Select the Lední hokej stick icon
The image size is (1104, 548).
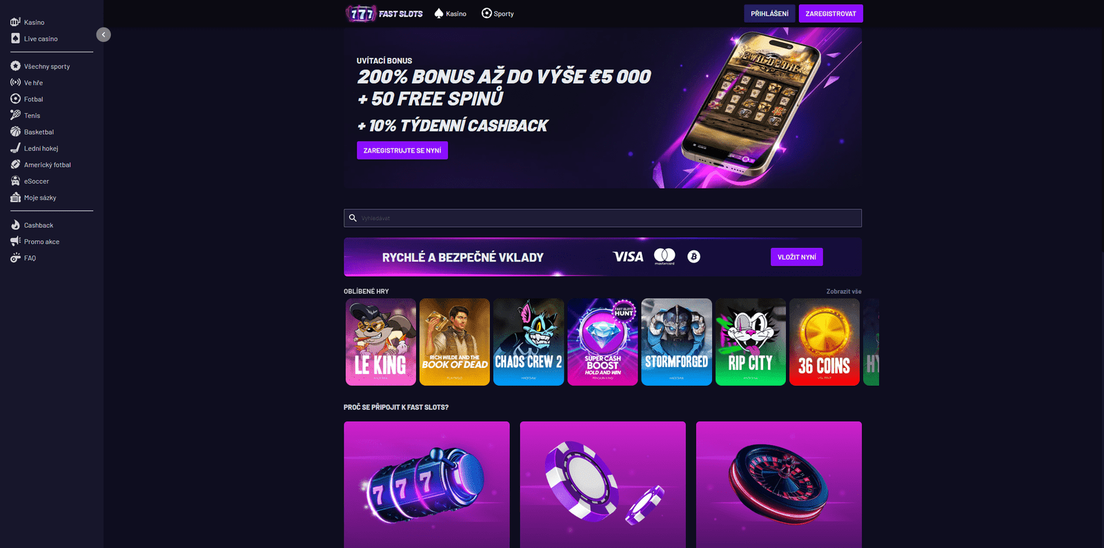tap(15, 148)
